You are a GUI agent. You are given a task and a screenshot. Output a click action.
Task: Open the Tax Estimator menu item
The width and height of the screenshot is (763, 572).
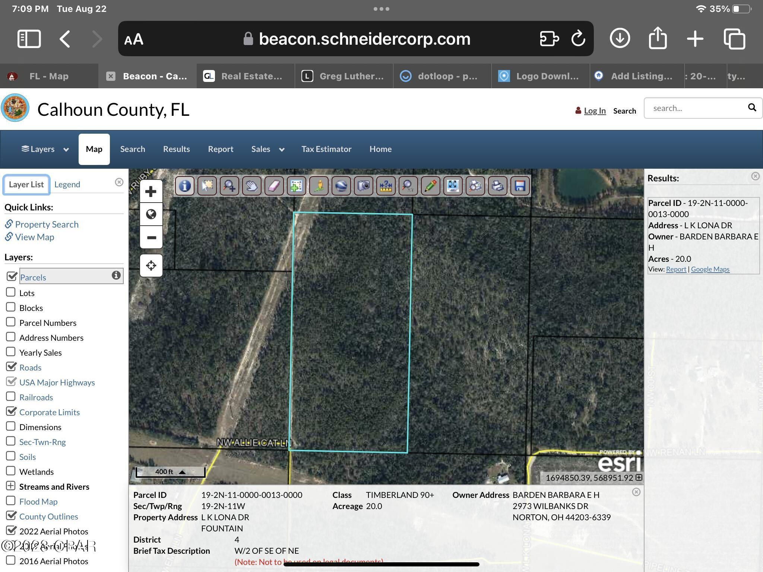tap(326, 149)
